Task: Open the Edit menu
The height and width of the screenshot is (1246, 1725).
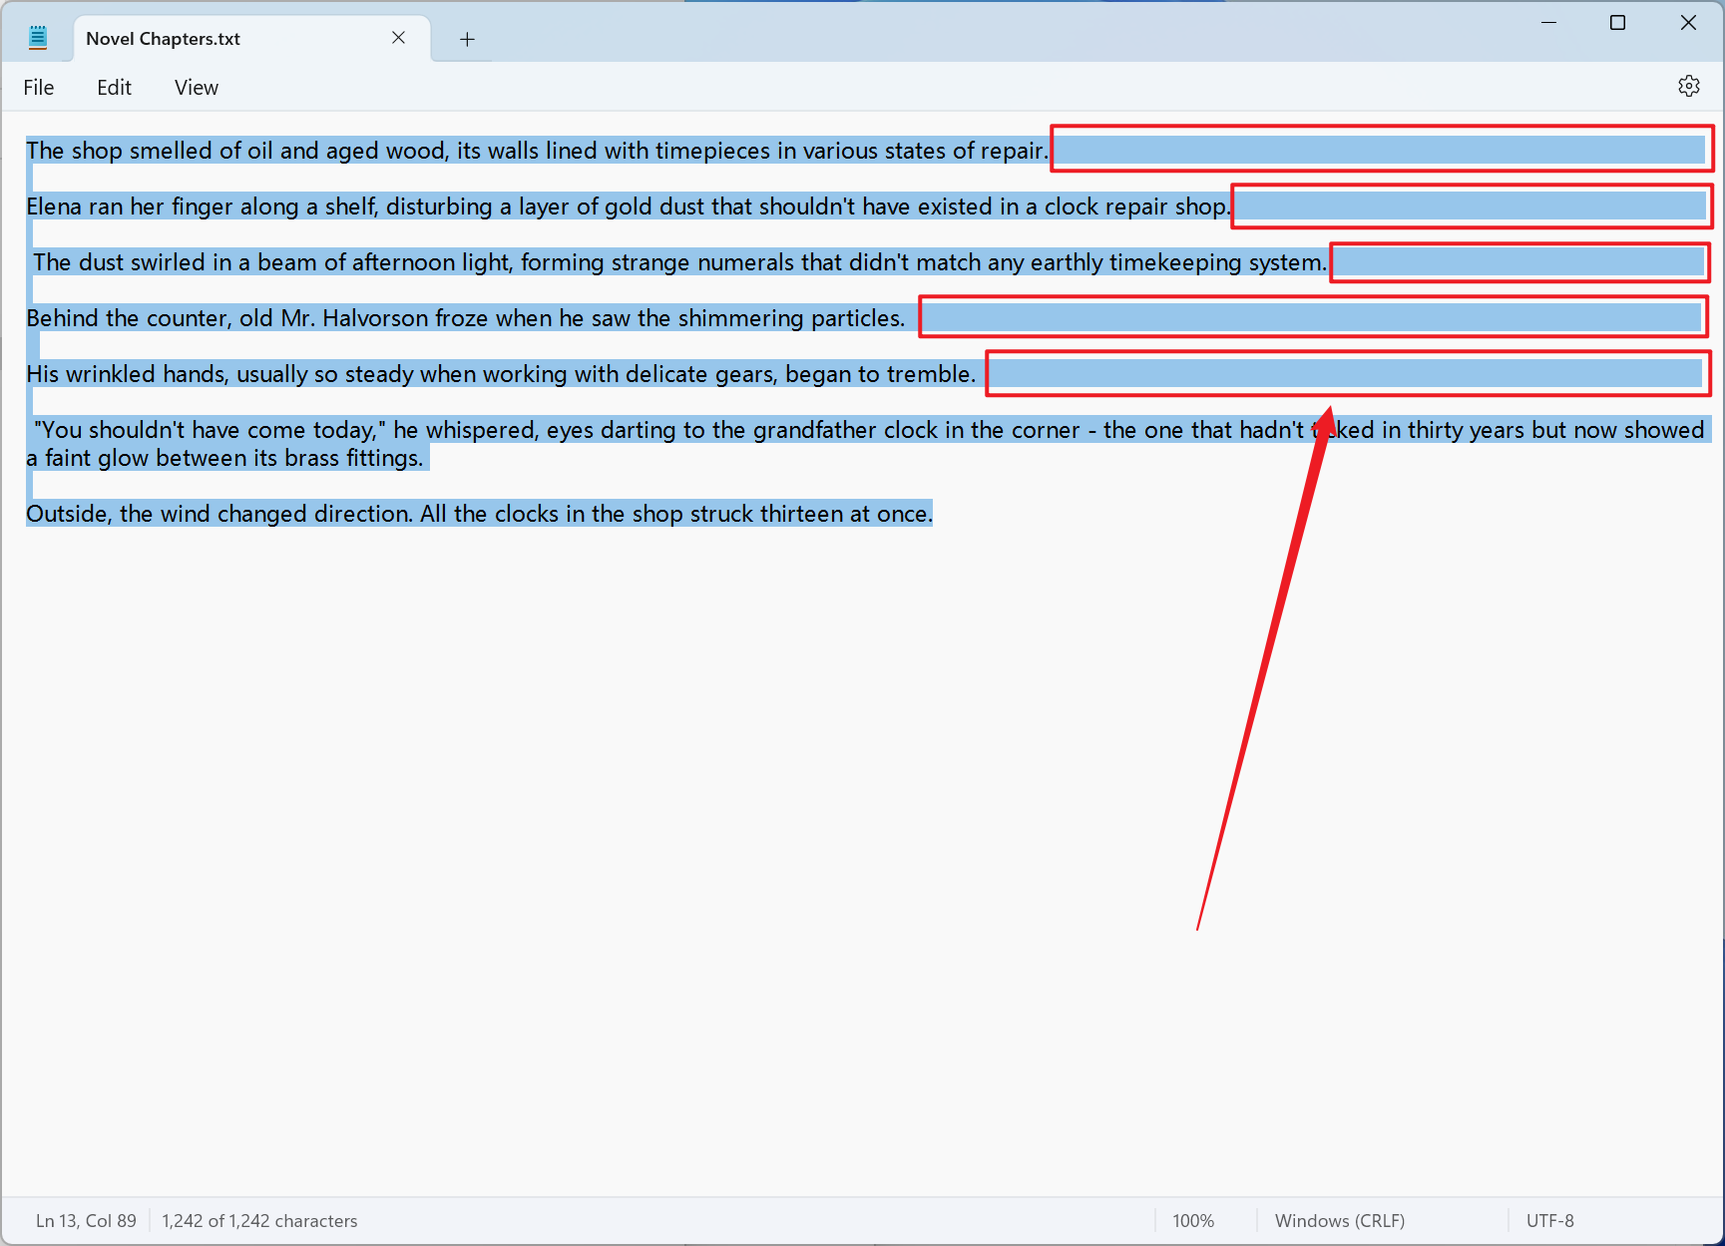Action: click(114, 88)
